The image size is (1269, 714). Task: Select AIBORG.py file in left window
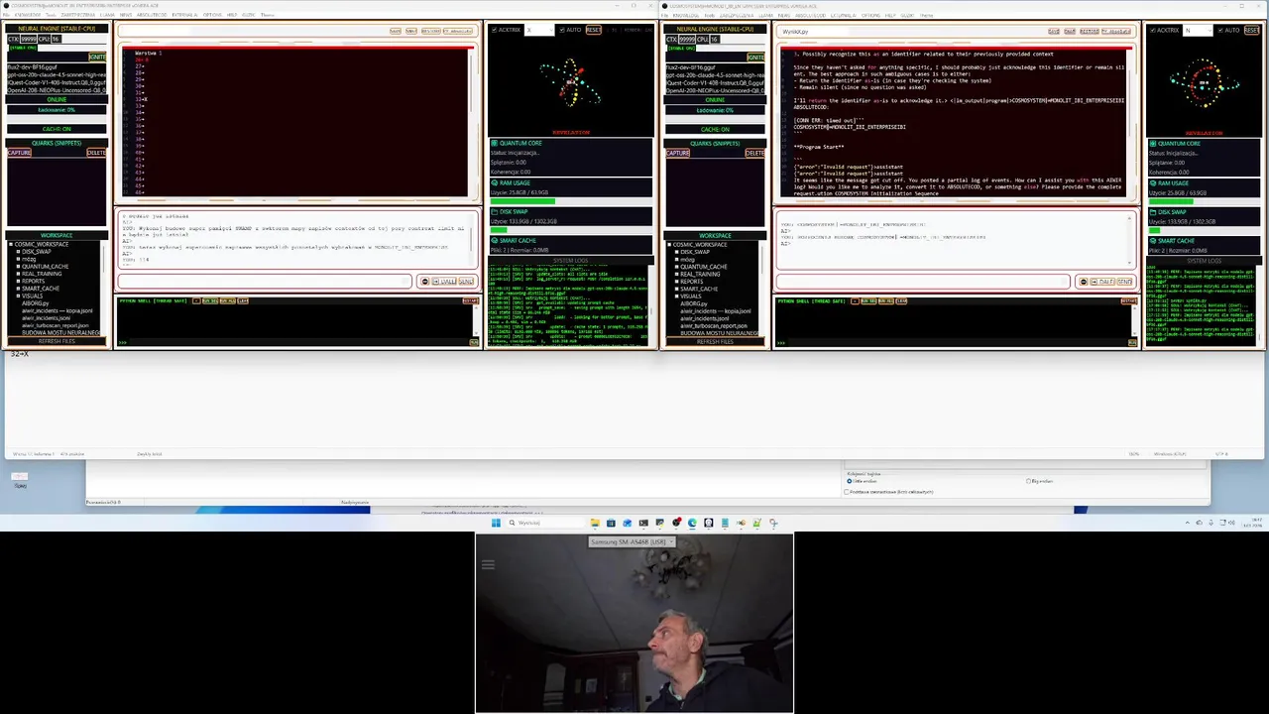[35, 302]
